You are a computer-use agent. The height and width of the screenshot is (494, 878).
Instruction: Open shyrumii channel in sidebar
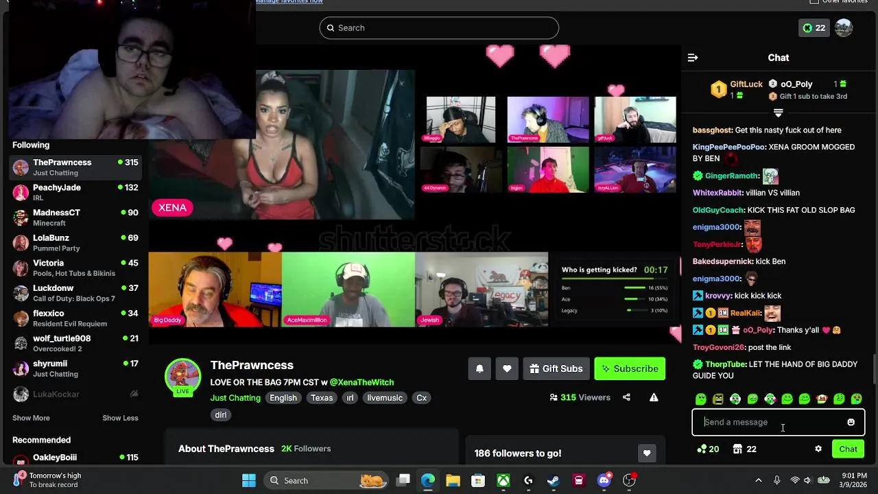pyautogui.click(x=75, y=368)
